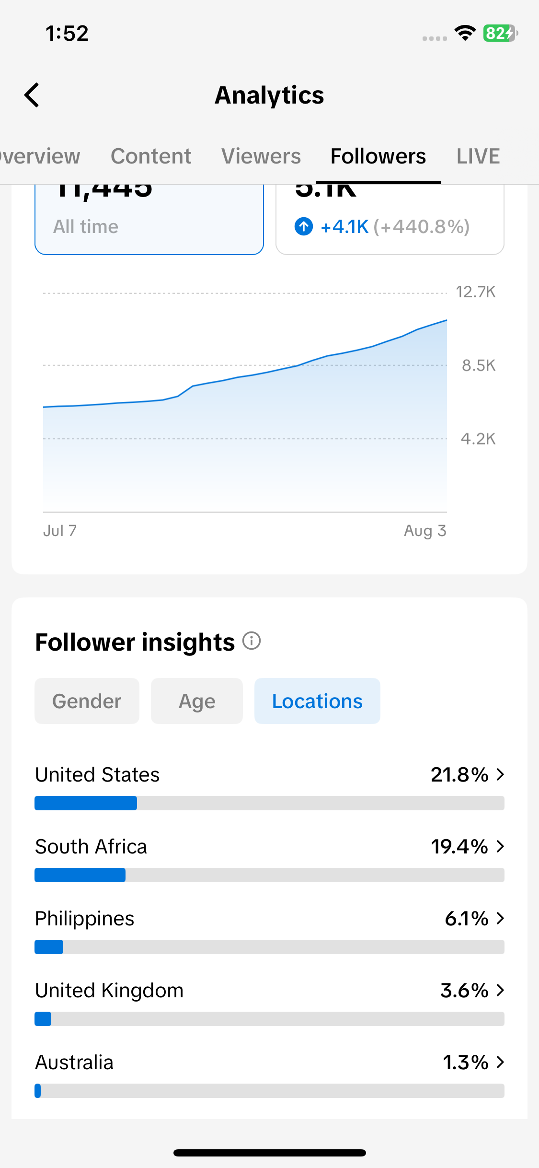Screen dimensions: 539x1168
Task: Switch to the Viewers tab
Action: [x=261, y=156]
